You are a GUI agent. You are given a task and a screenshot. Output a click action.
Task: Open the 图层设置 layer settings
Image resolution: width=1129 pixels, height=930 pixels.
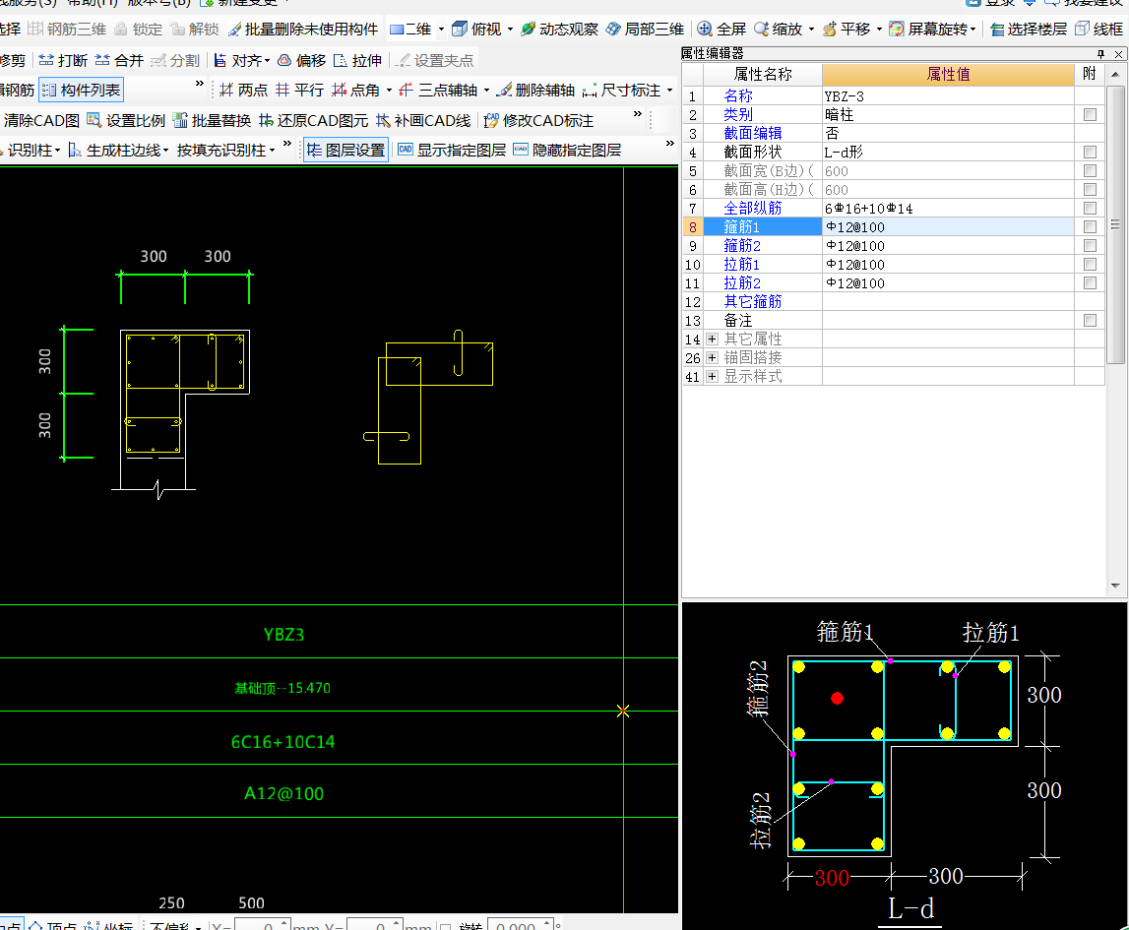click(345, 151)
